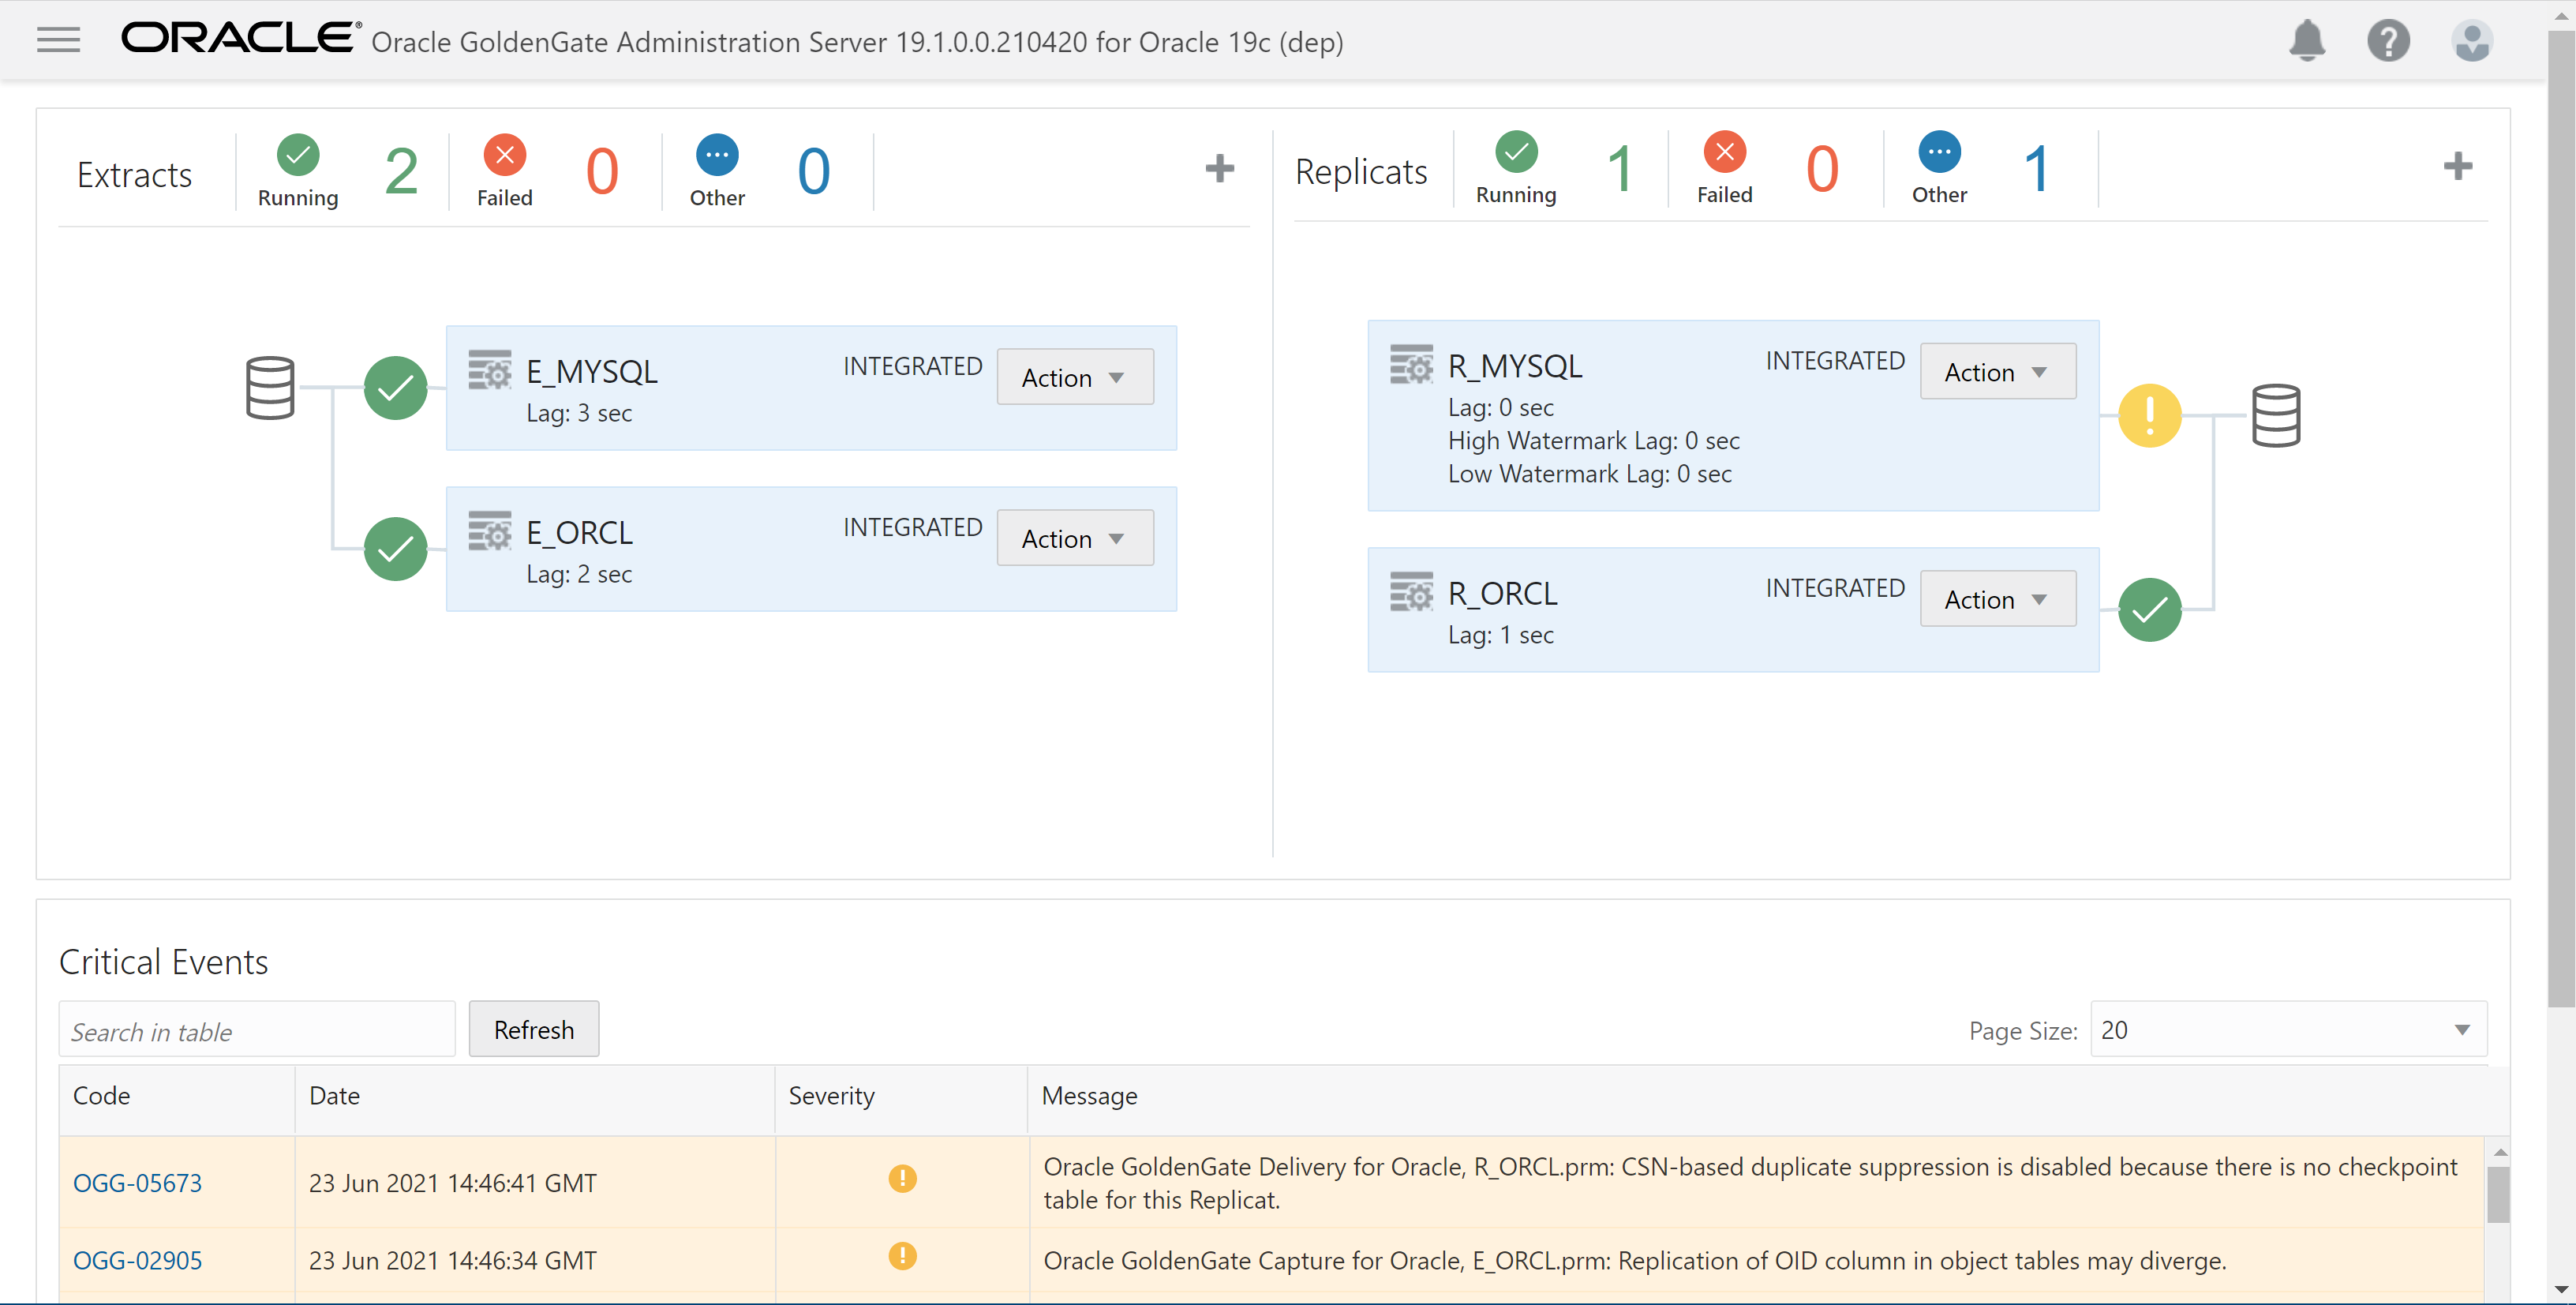
Task: Click E_MYSQL green running status check
Action: coord(396,388)
